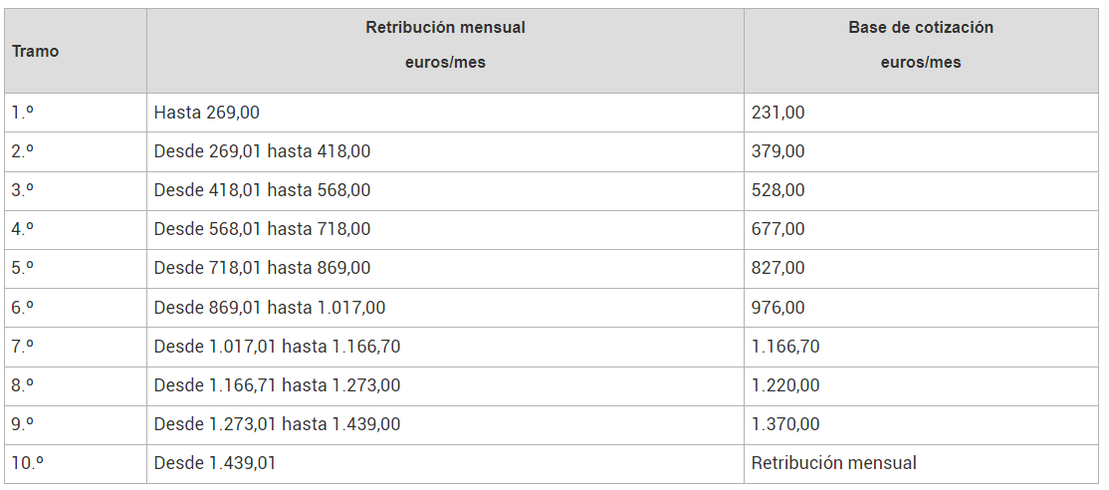Click the 976,00 base value
Image resolution: width=1109 pixels, height=490 pixels.
point(778,308)
